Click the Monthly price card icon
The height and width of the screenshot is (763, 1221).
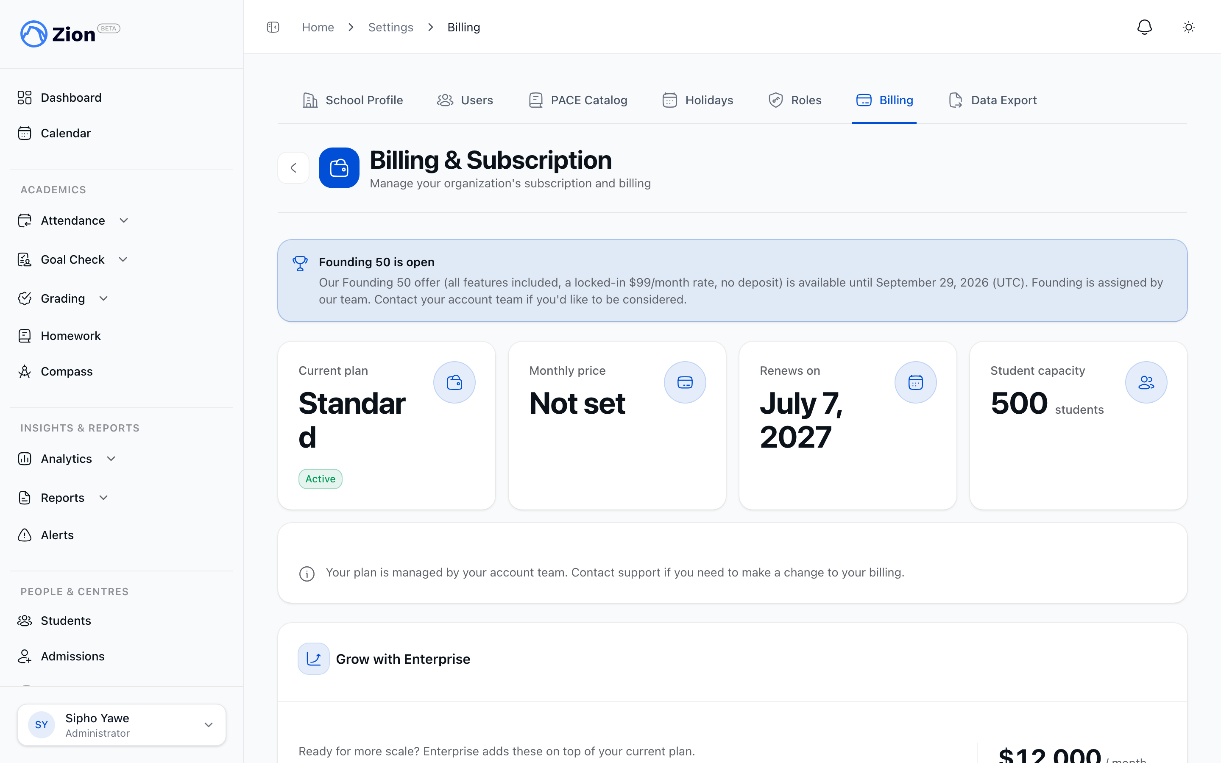(x=685, y=382)
